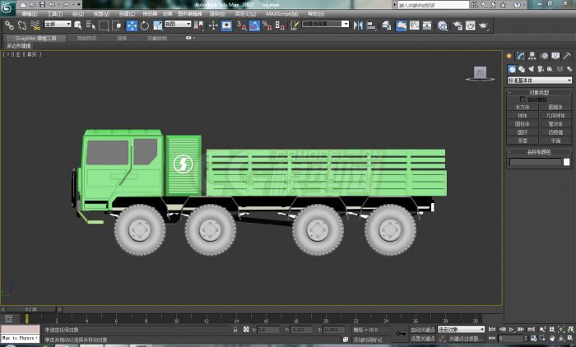
Task: Open the Undo history dropdown arrow
Action: point(58,5)
